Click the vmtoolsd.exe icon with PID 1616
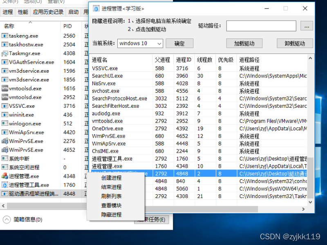This screenshot has width=327, height=245. coord(4,88)
